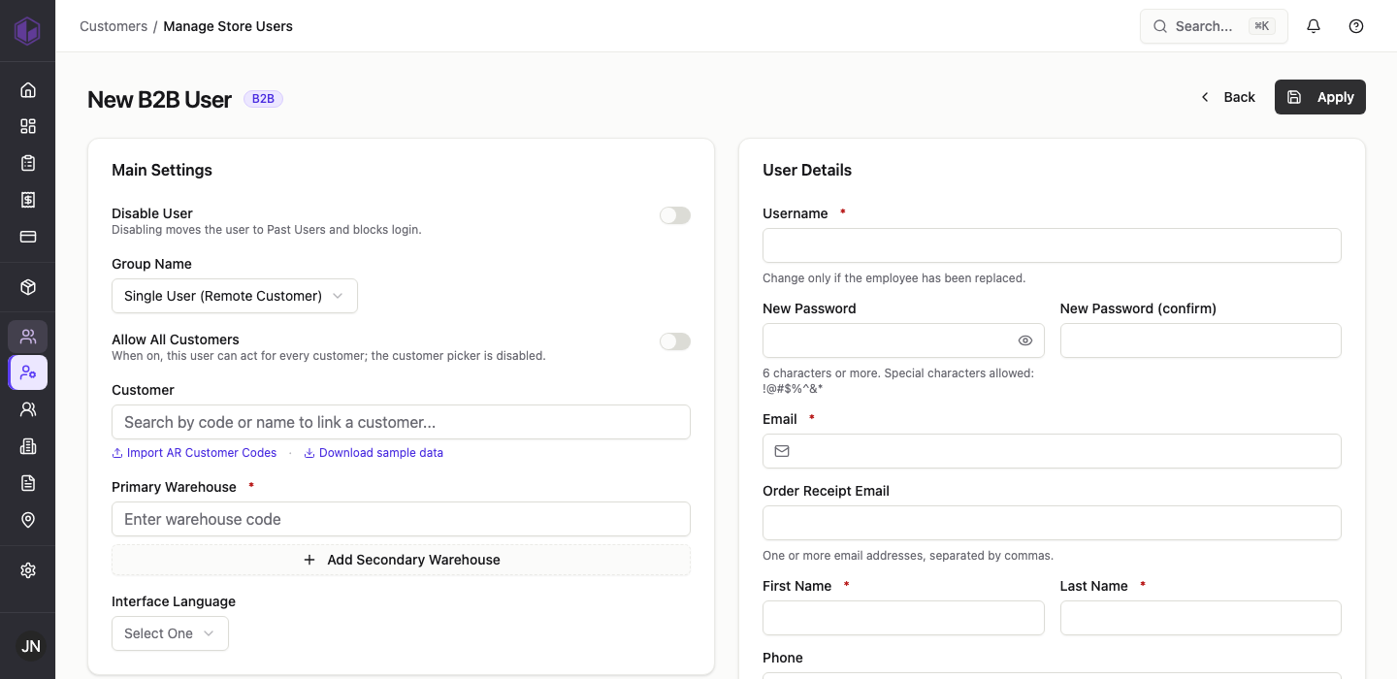This screenshot has width=1397, height=679.
Task: Open the Group Name dropdown
Action: click(x=235, y=296)
